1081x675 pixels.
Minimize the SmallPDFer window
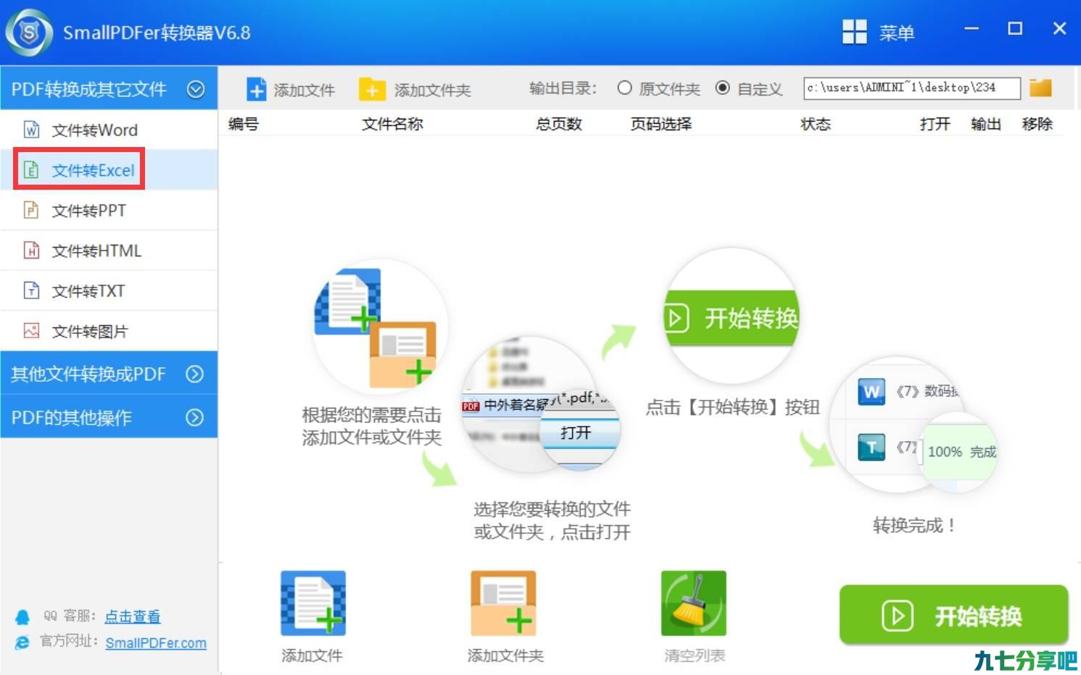(x=972, y=29)
